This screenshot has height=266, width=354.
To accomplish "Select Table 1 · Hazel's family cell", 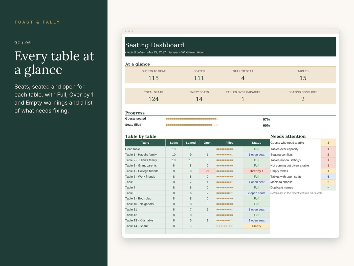I will point(145,155).
